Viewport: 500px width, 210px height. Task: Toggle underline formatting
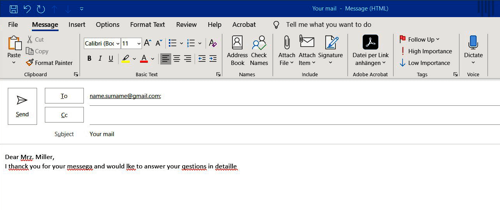click(111, 59)
